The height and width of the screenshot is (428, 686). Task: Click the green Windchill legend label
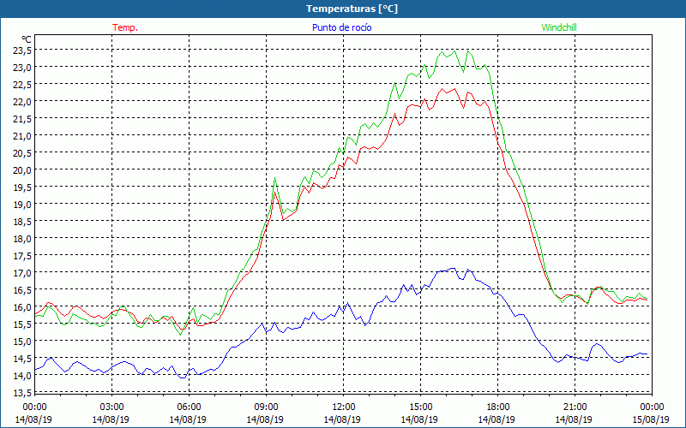[559, 27]
